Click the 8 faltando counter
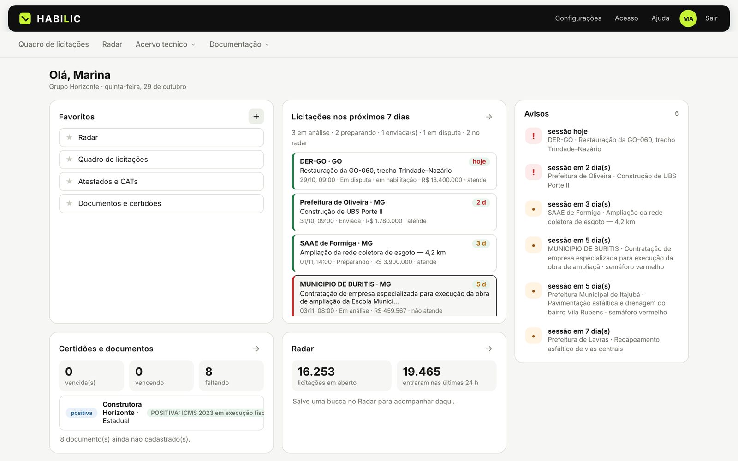This screenshot has height=461, width=738. [232, 376]
